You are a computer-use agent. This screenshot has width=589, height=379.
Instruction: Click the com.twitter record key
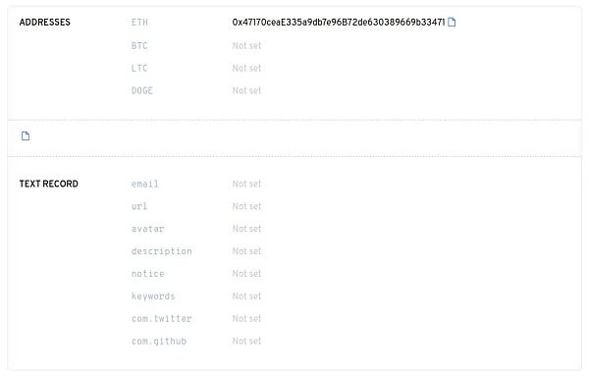click(162, 318)
